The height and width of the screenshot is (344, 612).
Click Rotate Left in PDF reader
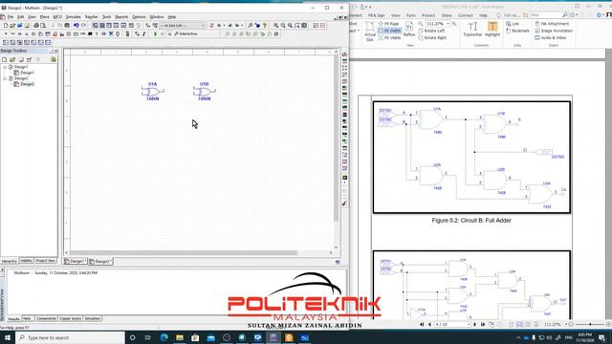[431, 31]
